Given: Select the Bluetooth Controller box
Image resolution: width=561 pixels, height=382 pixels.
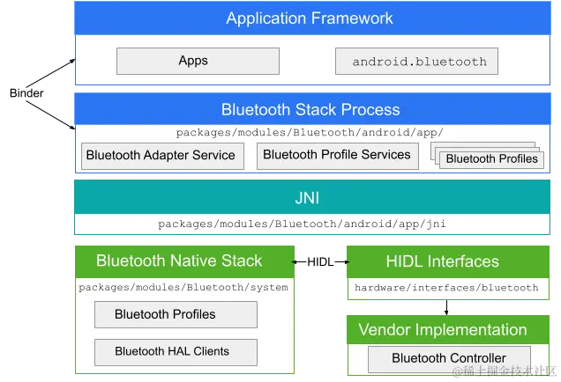Looking at the screenshot, I should tap(449, 359).
